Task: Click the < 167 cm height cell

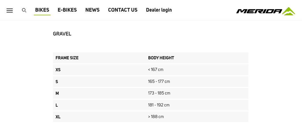Action: point(156,70)
